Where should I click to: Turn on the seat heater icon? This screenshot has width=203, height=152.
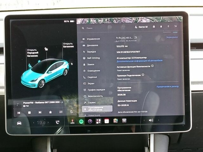pyautogui.click(x=57, y=122)
